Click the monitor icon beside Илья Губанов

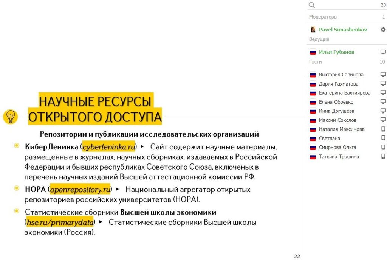coord(383,52)
